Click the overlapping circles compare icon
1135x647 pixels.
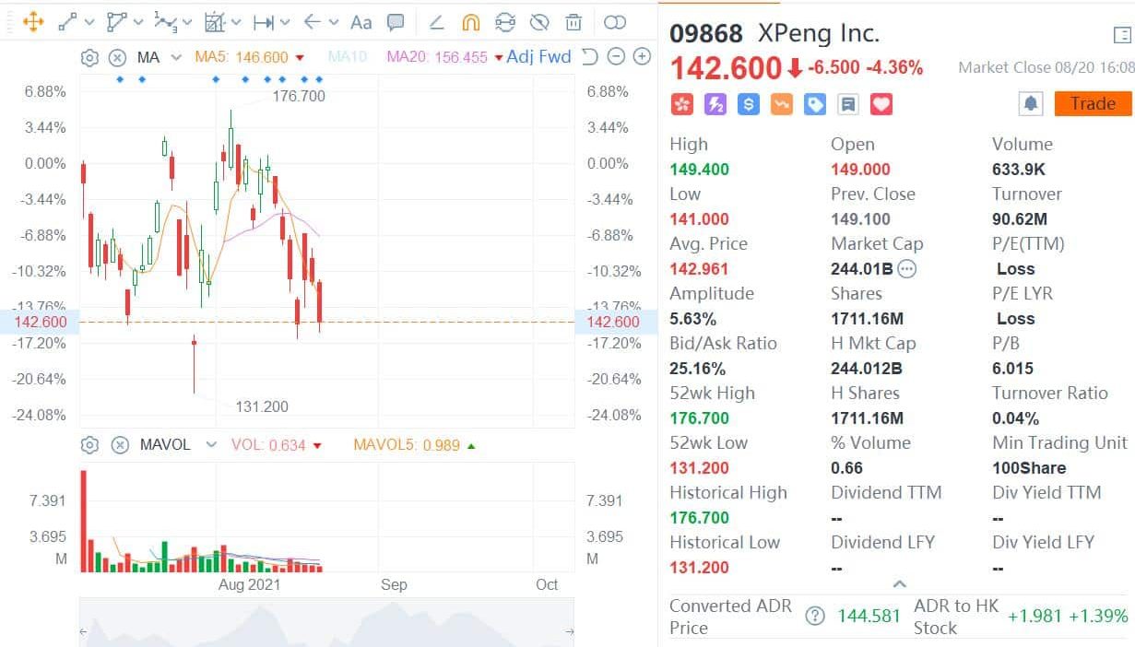click(615, 22)
